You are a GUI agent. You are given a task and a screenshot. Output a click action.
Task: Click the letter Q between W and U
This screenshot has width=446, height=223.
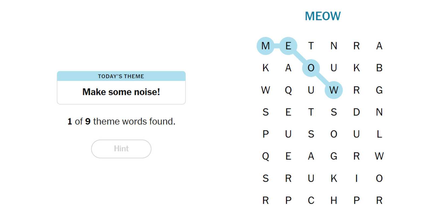pyautogui.click(x=288, y=90)
